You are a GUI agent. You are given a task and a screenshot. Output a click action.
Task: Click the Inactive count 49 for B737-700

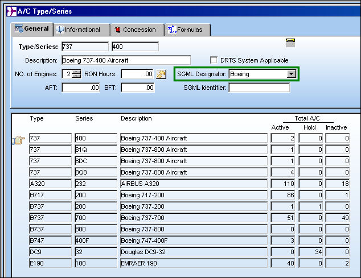point(338,218)
